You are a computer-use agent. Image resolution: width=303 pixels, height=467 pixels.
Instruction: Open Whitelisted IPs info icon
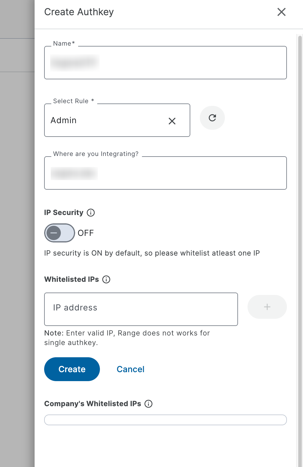pos(106,279)
